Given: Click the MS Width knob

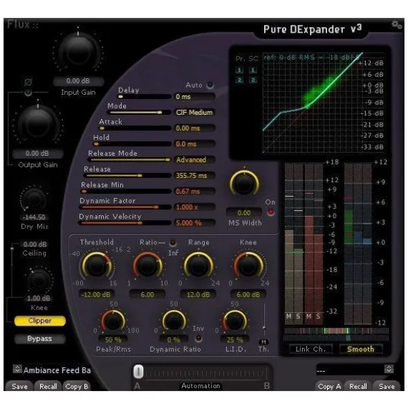Looking at the screenshot, I should click(x=244, y=183).
